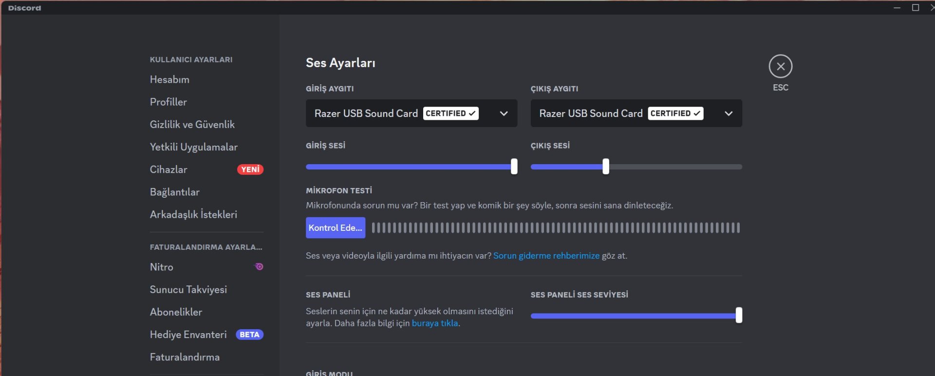Click the Discord title bar logo text

tap(25, 8)
